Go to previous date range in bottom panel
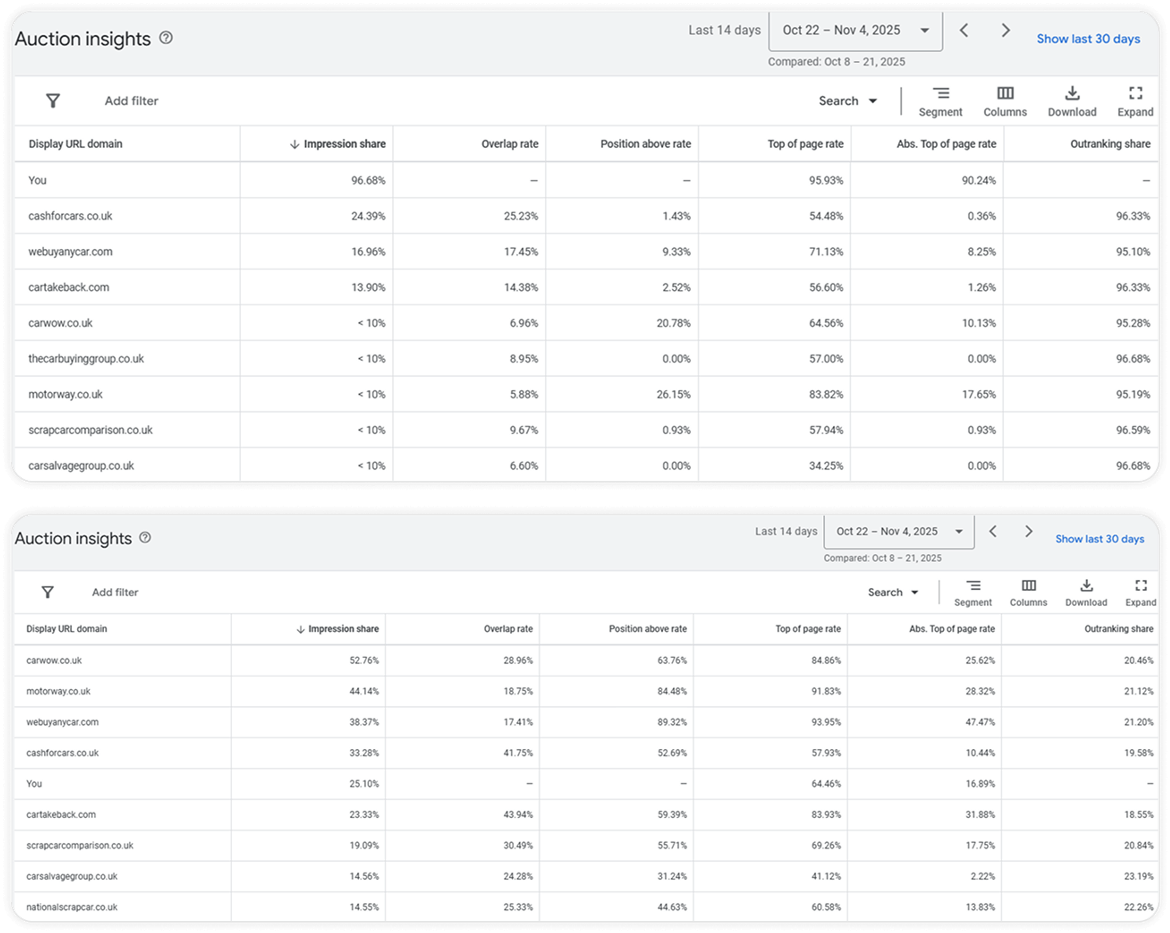1170x933 pixels. pos(993,531)
